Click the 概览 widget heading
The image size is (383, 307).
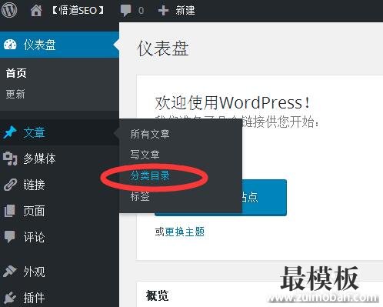[157, 295]
